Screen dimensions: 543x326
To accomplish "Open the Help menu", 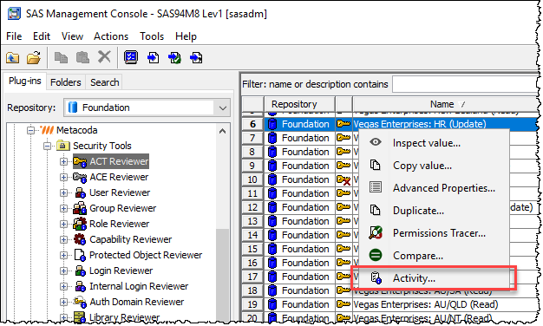I will click(x=186, y=36).
